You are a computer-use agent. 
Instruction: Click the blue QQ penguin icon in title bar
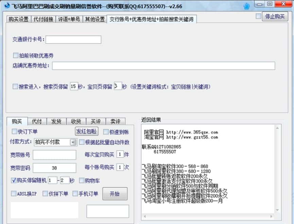coord(246,6)
